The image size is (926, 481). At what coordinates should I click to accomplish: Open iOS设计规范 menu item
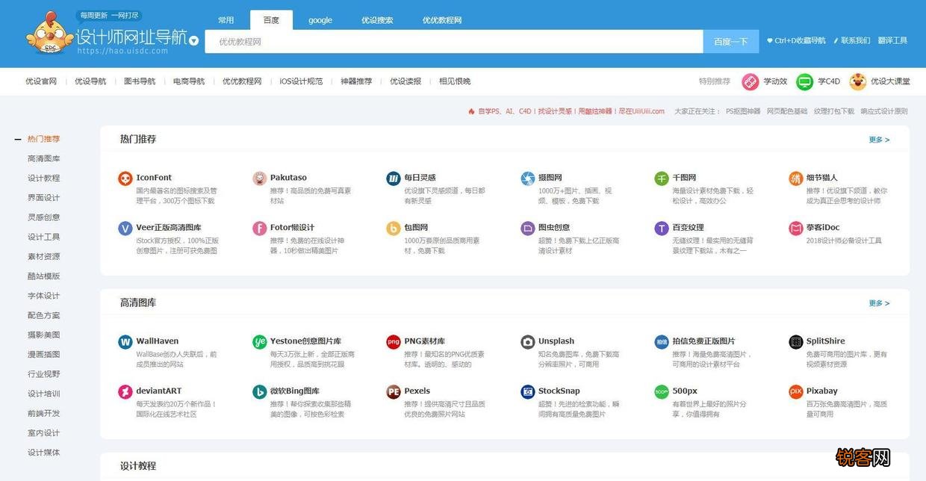click(301, 81)
